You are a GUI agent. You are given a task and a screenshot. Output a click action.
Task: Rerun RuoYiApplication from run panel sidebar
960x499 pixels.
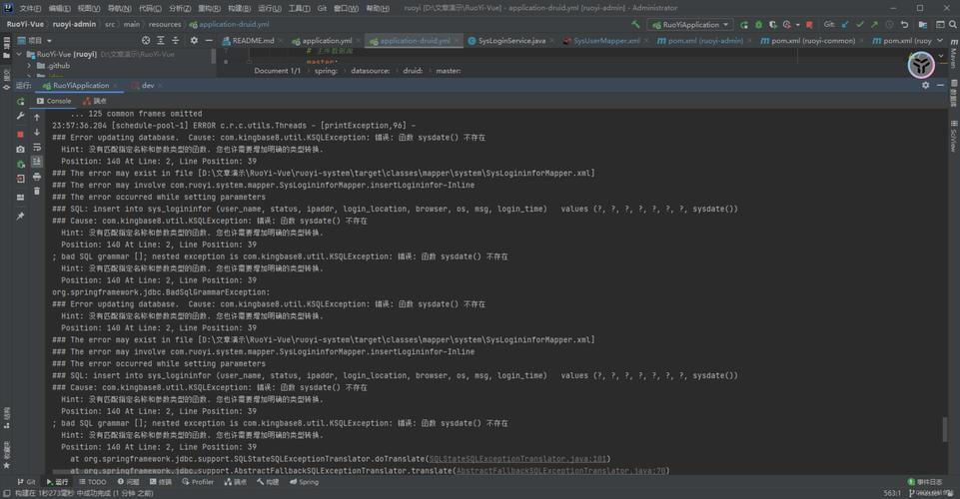point(20,102)
